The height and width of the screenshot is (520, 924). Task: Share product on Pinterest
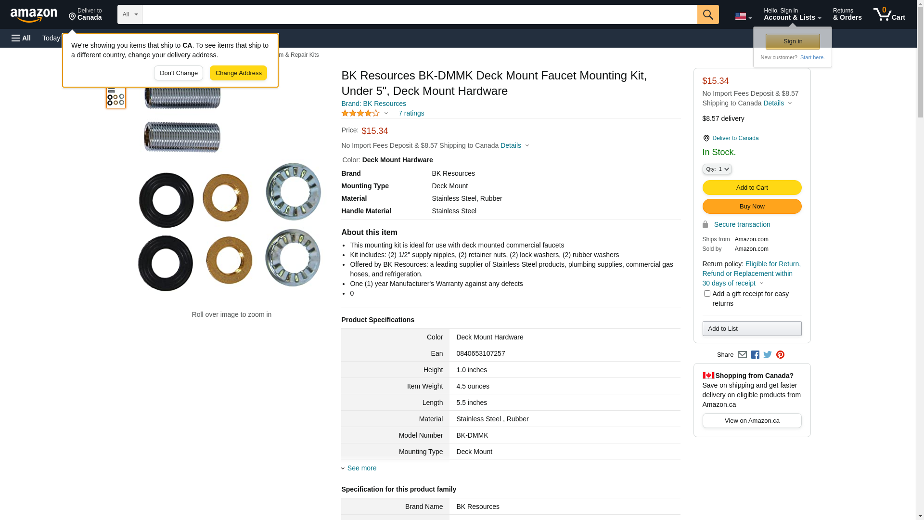[780, 355]
